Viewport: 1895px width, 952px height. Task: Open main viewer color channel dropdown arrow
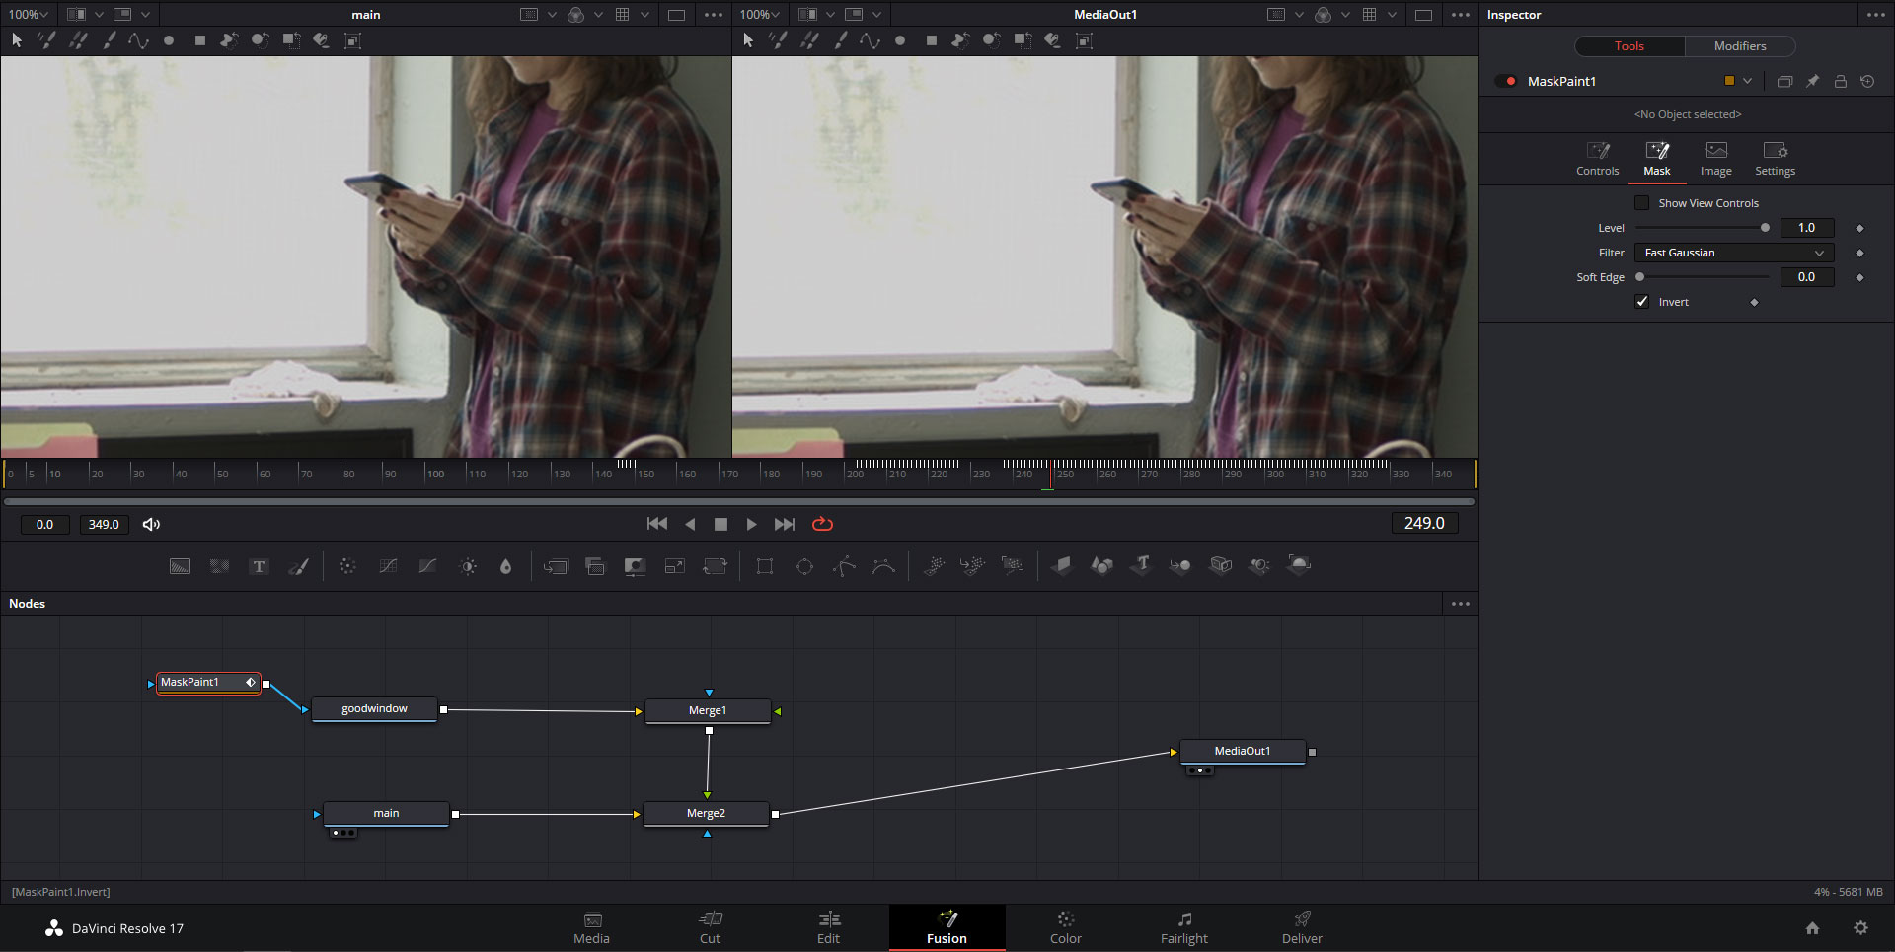click(x=598, y=15)
